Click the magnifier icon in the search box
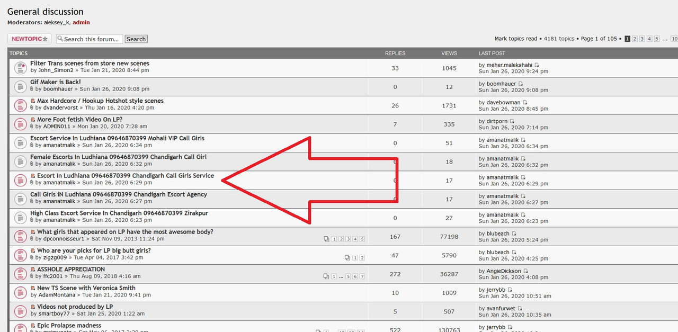Image resolution: width=678 pixels, height=332 pixels. (x=60, y=39)
